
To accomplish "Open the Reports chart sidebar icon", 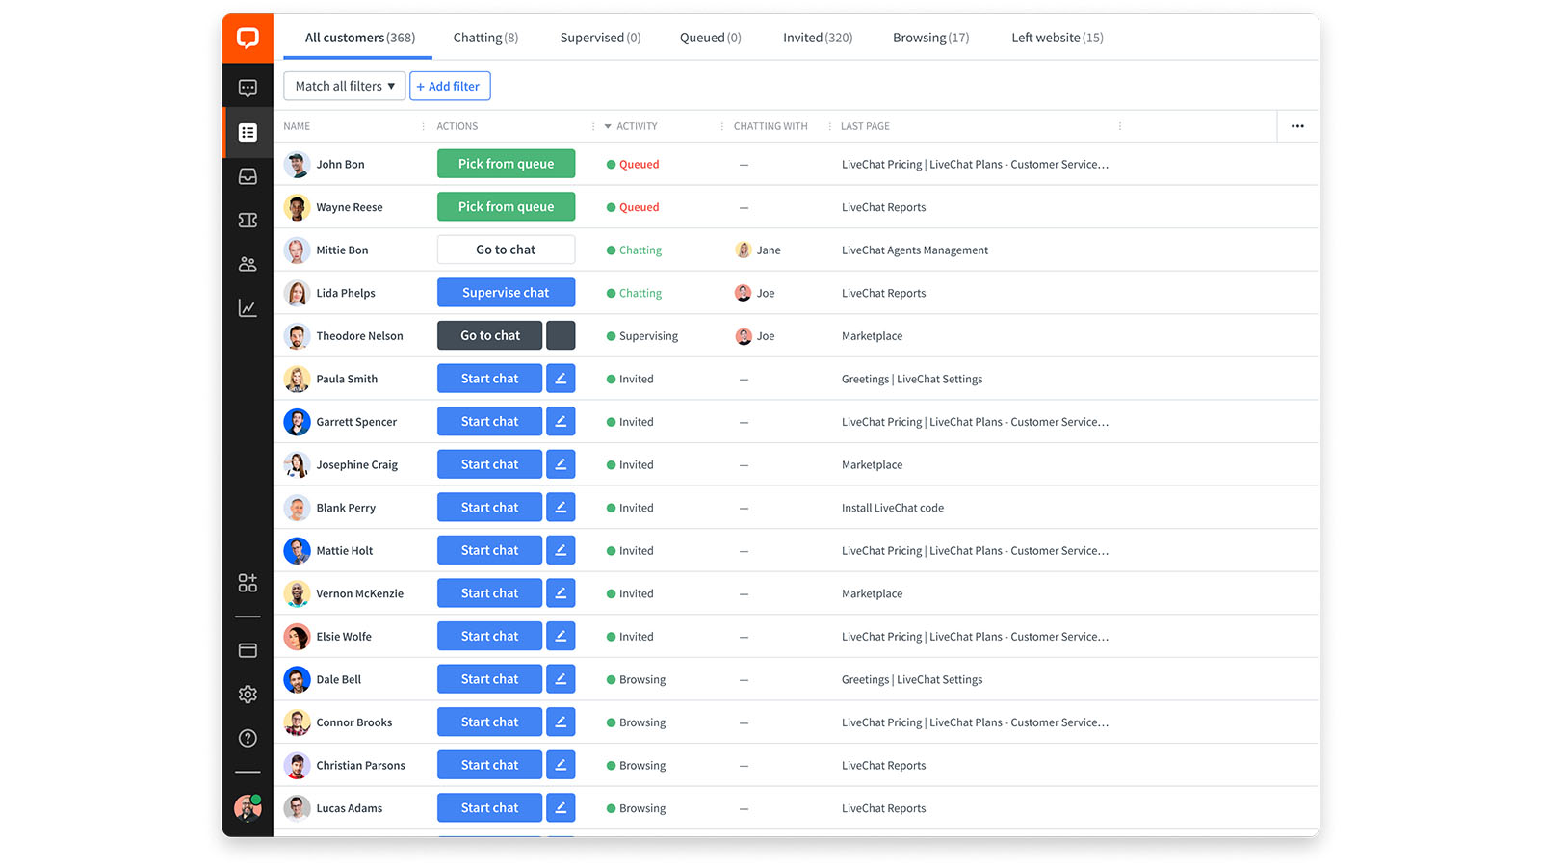I will pos(248,308).
